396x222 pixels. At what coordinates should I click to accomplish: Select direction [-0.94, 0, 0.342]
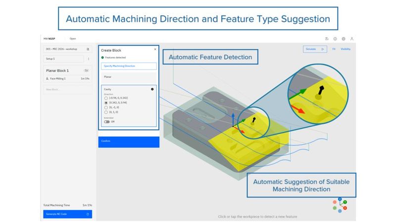pyautogui.click(x=106, y=98)
